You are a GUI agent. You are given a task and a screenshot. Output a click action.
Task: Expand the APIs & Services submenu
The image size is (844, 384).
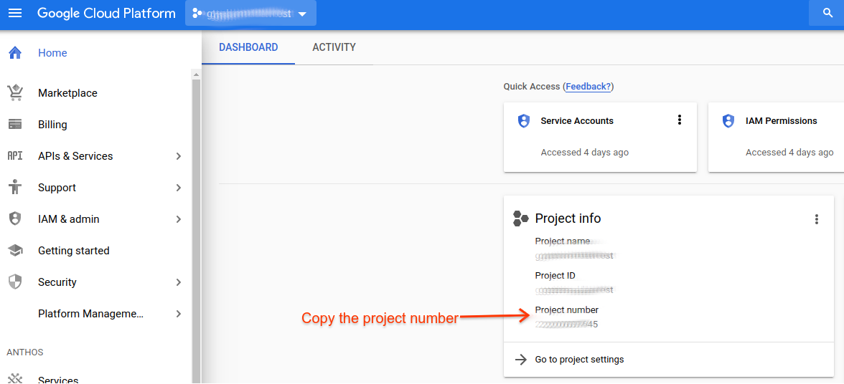click(x=179, y=156)
